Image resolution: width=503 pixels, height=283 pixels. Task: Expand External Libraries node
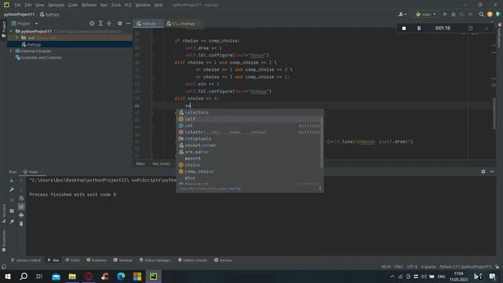point(10,51)
